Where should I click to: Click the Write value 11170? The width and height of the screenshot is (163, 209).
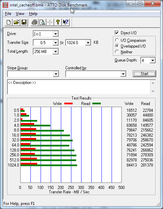(132, 120)
